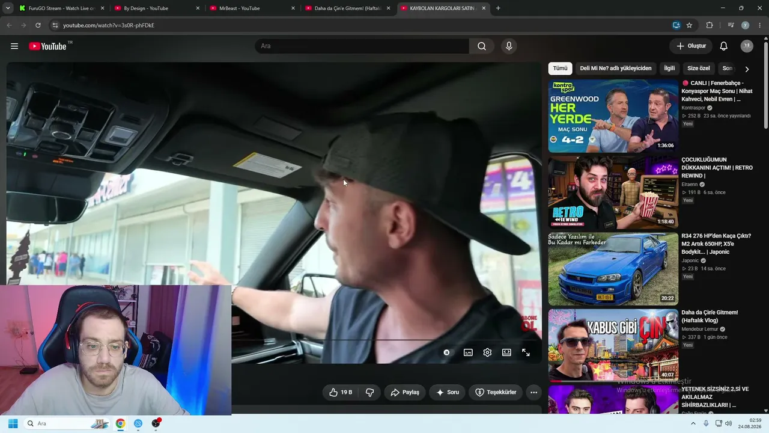Open the Kabus Gibi Çin video thumbnail
769x433 pixels.
[x=613, y=345]
